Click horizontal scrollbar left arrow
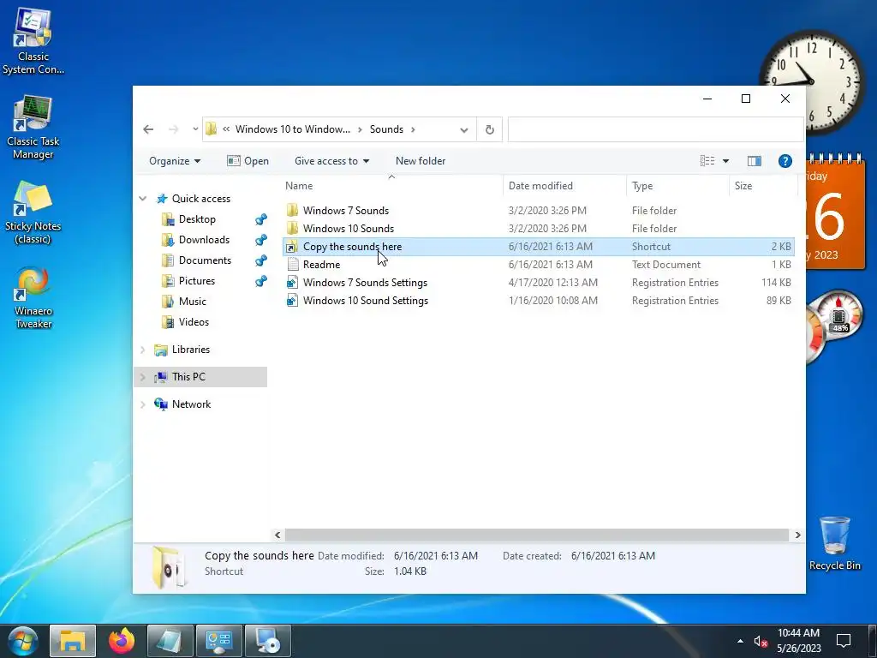Screen dimensions: 877x658 [x=277, y=535]
